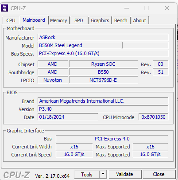This screenshot has height=180, width=178.
Task: Select the empty field beside Model
Action: click(145, 45)
